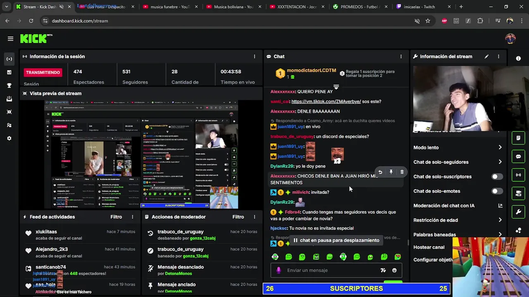Open the hamburger menu beside Kick logo
The height and width of the screenshot is (297, 529).
(10, 39)
